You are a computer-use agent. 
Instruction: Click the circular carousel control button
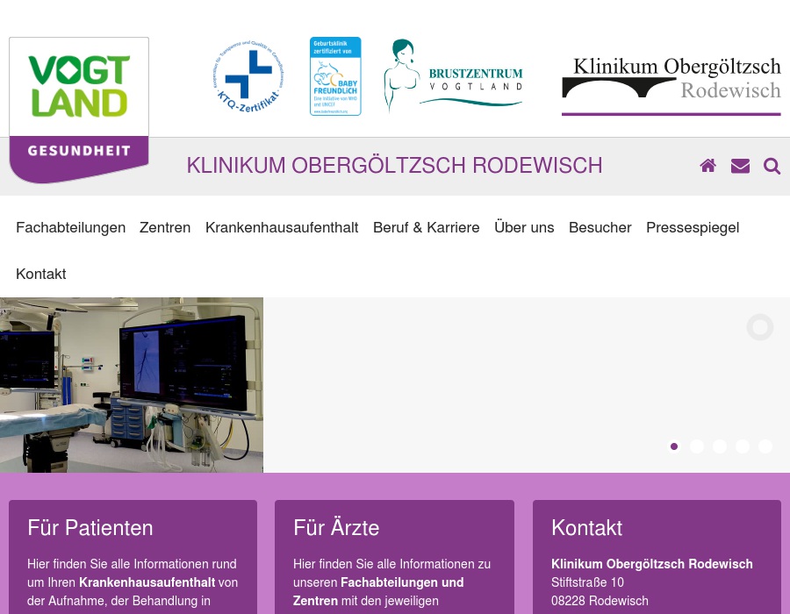(759, 326)
